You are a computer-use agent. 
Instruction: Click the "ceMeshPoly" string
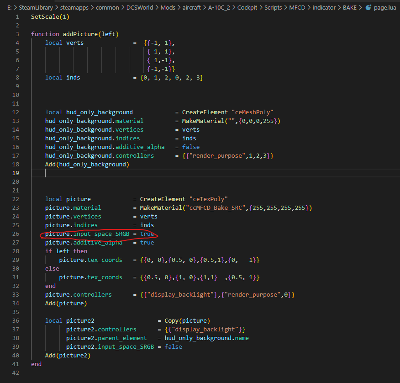tap(253, 112)
